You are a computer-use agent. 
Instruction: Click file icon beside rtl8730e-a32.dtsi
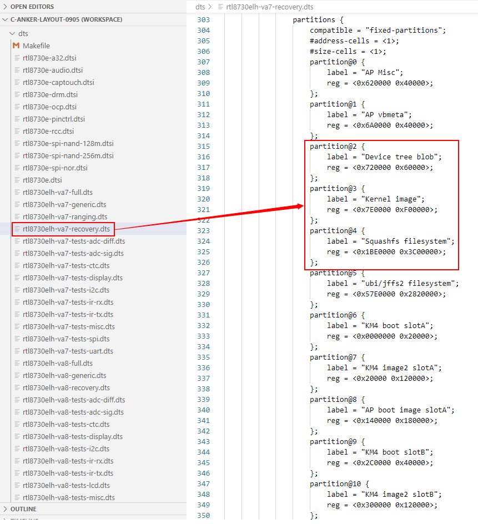click(17, 58)
